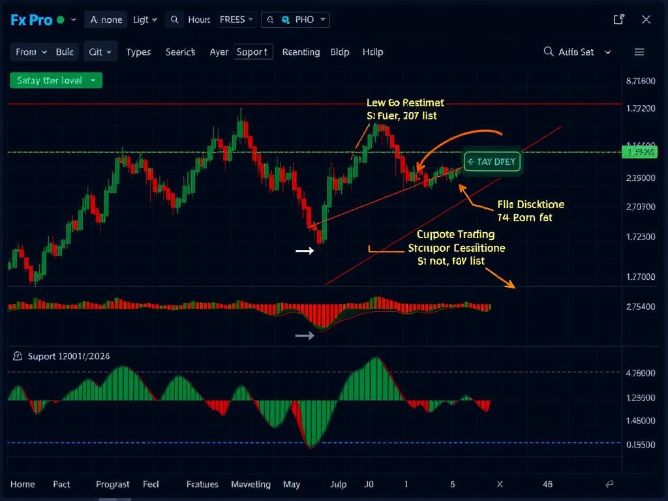Click the clock icon beside Suport 12001/2026
This screenshot has width=668, height=501.
(19, 356)
